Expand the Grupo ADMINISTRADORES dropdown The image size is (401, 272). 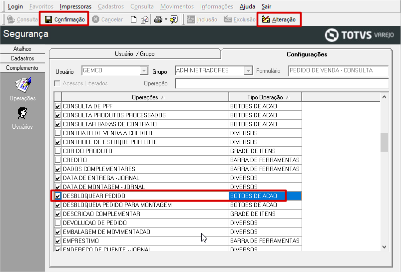coord(248,70)
